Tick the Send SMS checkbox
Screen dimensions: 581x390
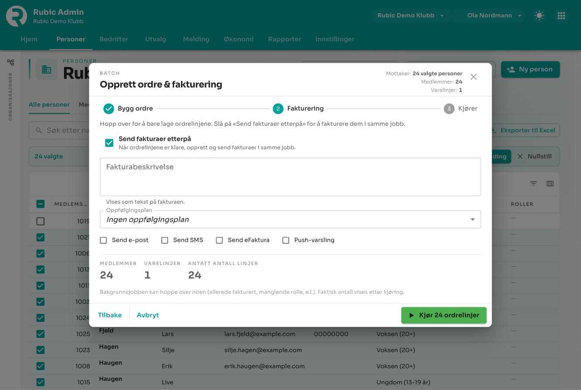point(165,240)
